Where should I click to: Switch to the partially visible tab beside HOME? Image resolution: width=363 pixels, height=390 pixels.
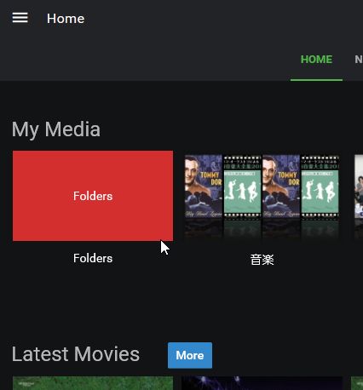[x=359, y=60]
